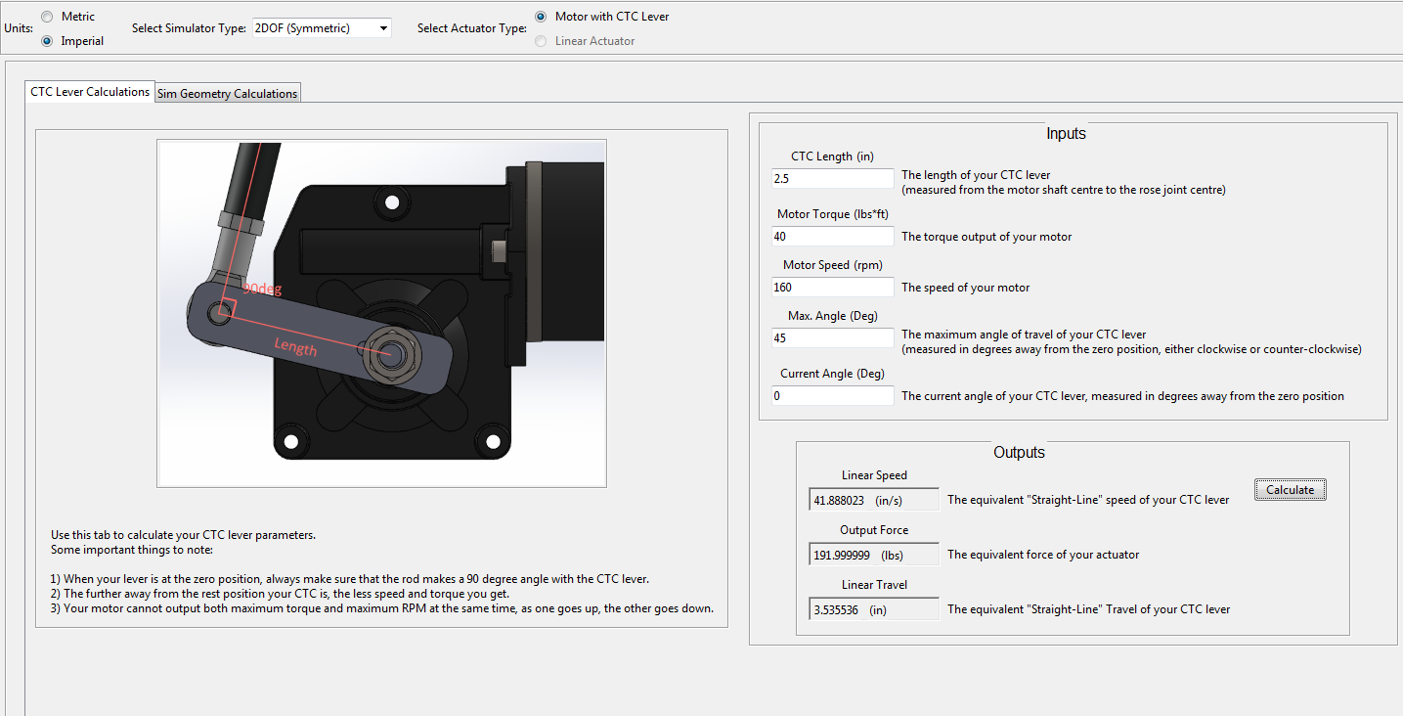
Task: Select the Current Angle input field
Action: (832, 396)
